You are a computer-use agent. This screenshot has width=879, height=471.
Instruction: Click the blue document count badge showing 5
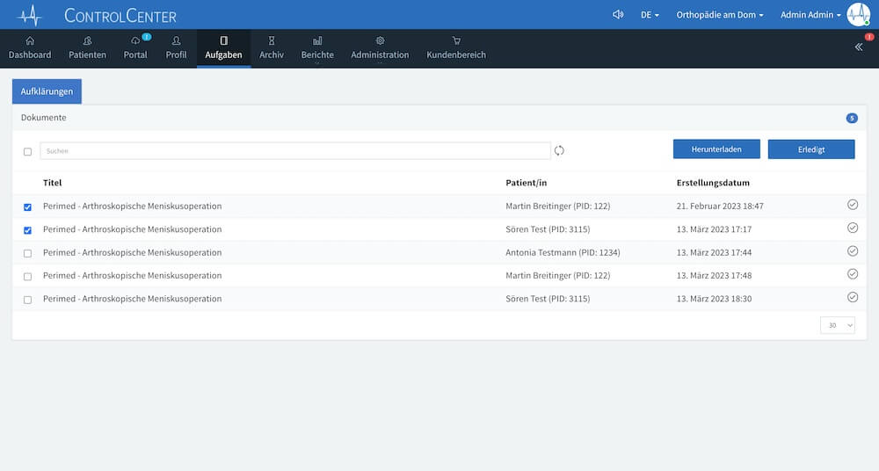(852, 119)
